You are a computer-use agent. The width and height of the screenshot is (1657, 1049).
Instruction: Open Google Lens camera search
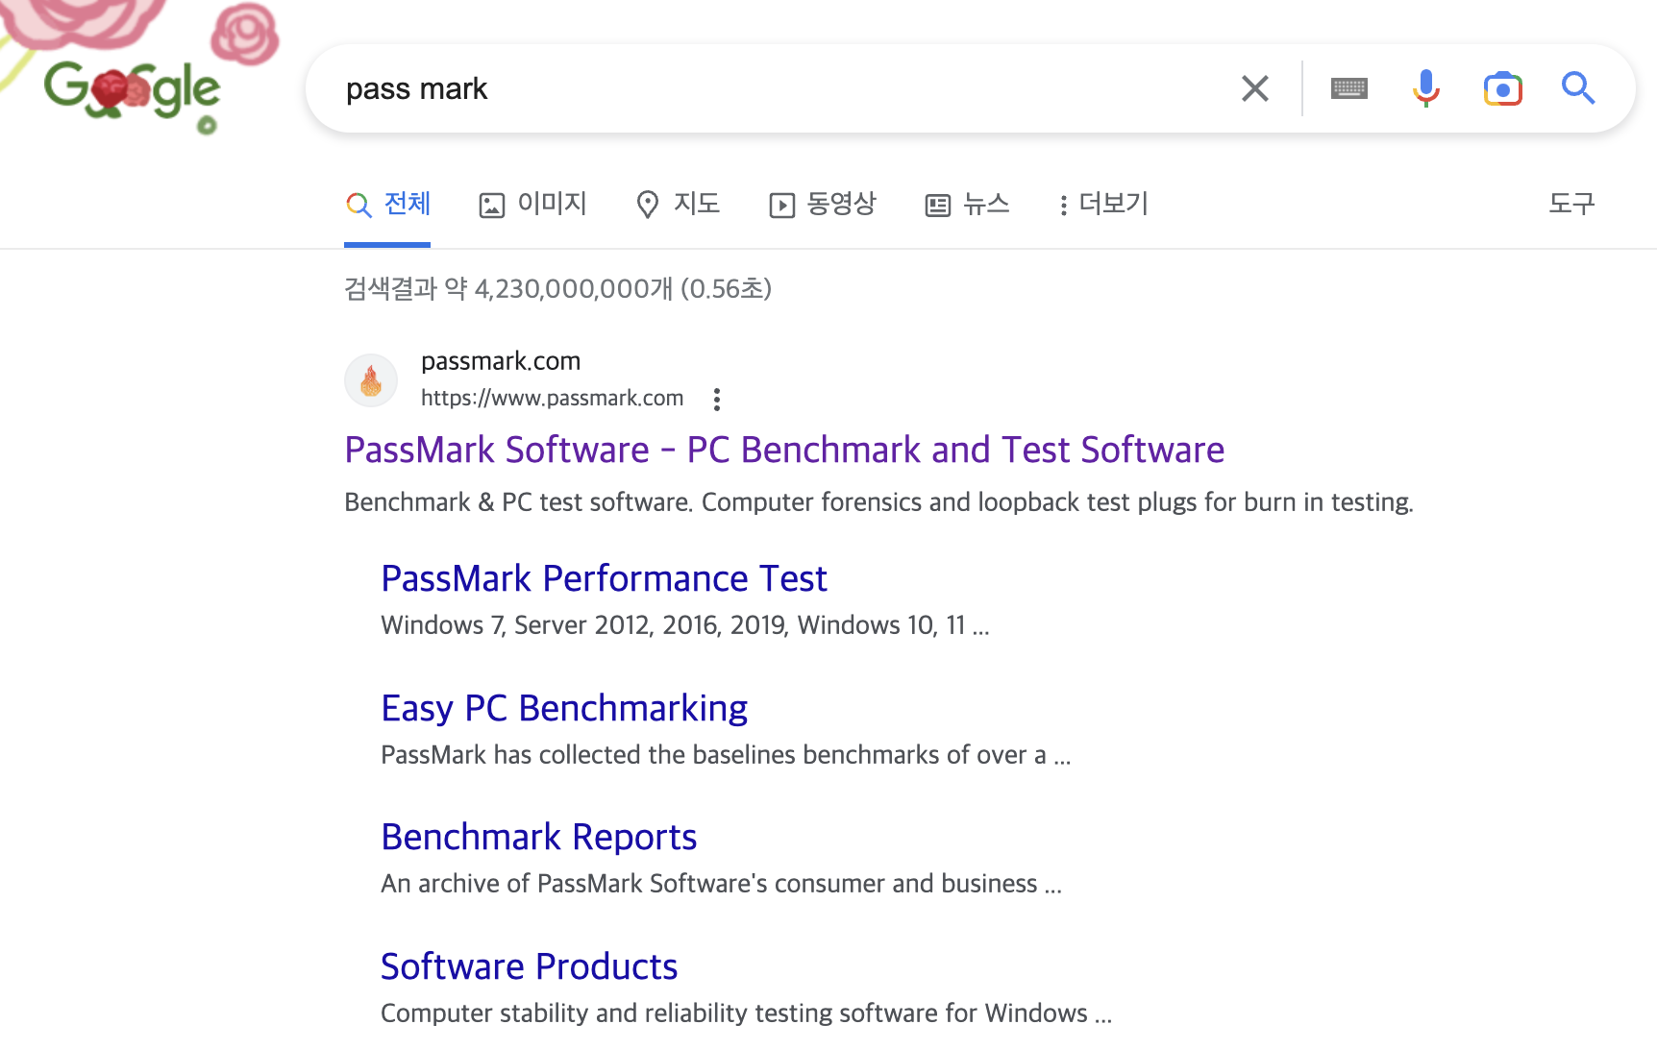(x=1502, y=88)
